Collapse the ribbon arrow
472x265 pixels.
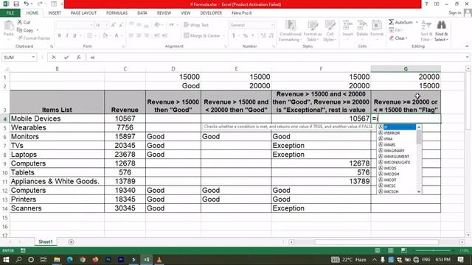click(x=467, y=46)
